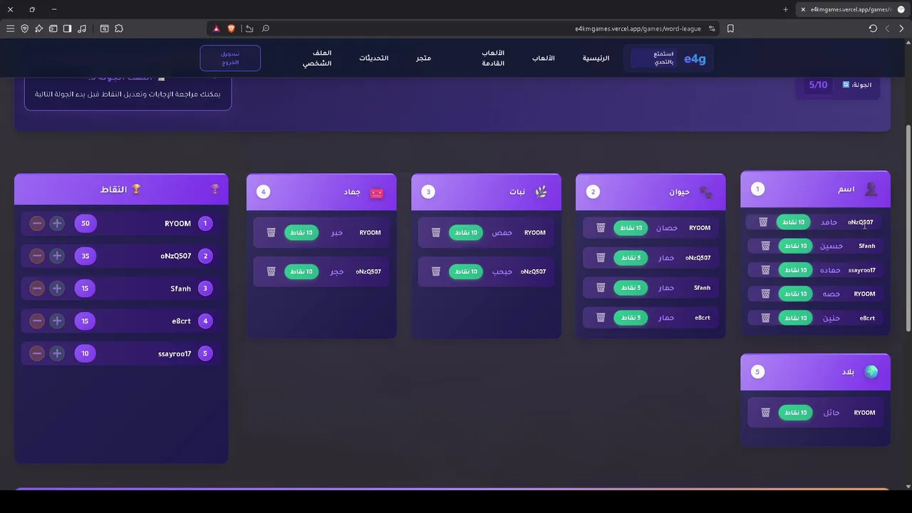Close the e4kmgames browser tab

tap(803, 9)
